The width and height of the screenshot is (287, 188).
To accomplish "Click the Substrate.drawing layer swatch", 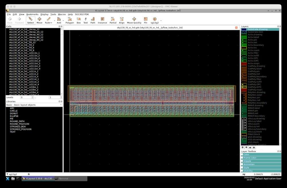I will click(244, 29).
